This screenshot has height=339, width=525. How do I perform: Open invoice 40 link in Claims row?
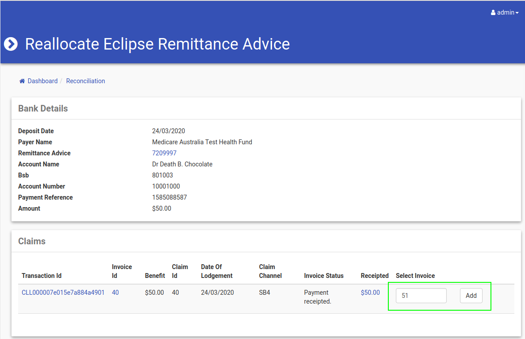(115, 293)
